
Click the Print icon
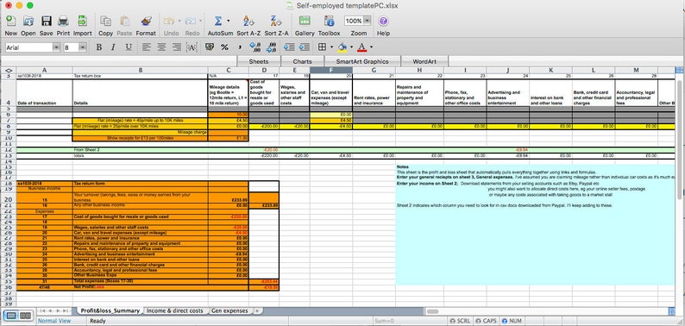[x=63, y=21]
